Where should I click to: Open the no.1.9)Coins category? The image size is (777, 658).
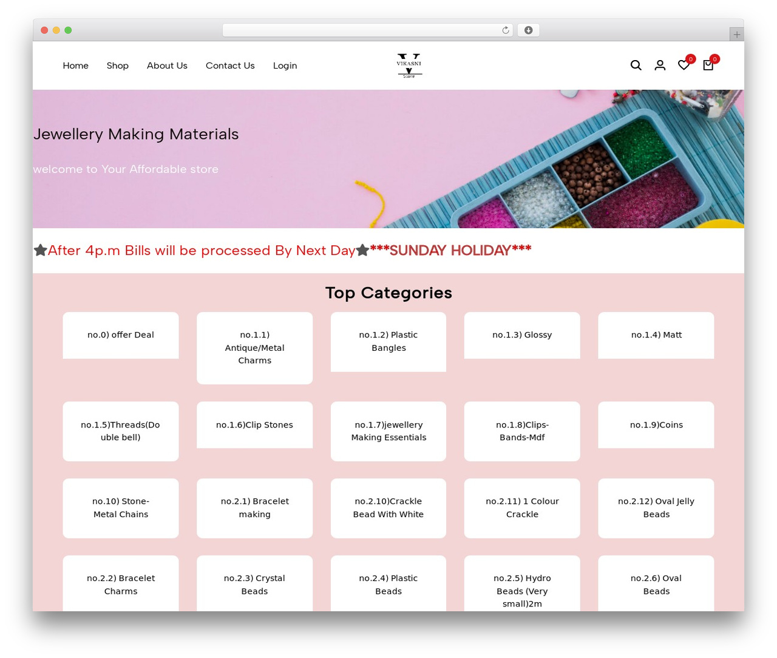coord(656,425)
